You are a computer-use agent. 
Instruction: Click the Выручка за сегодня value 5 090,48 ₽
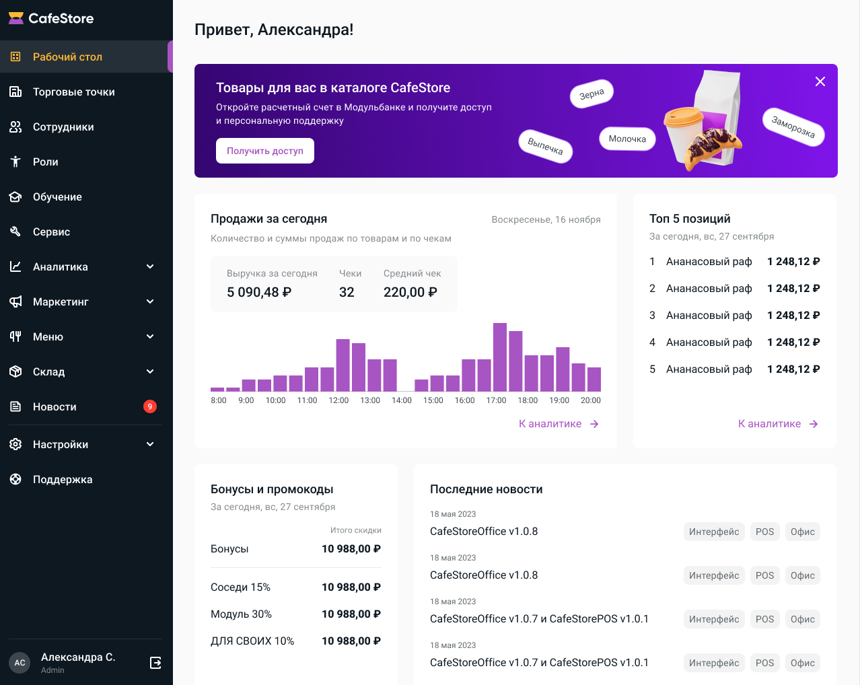259,292
